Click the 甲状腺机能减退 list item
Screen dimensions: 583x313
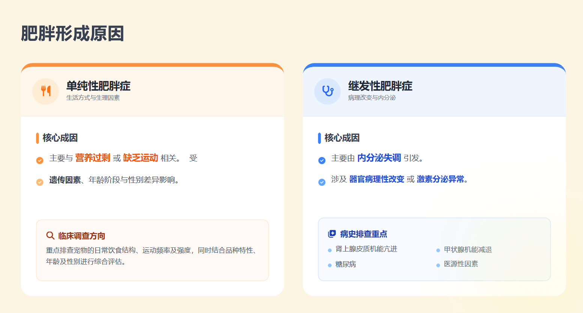[467, 250]
